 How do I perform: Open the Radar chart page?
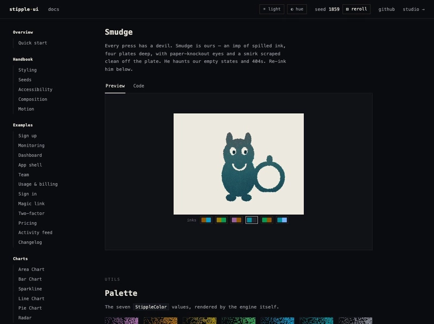click(x=24, y=317)
